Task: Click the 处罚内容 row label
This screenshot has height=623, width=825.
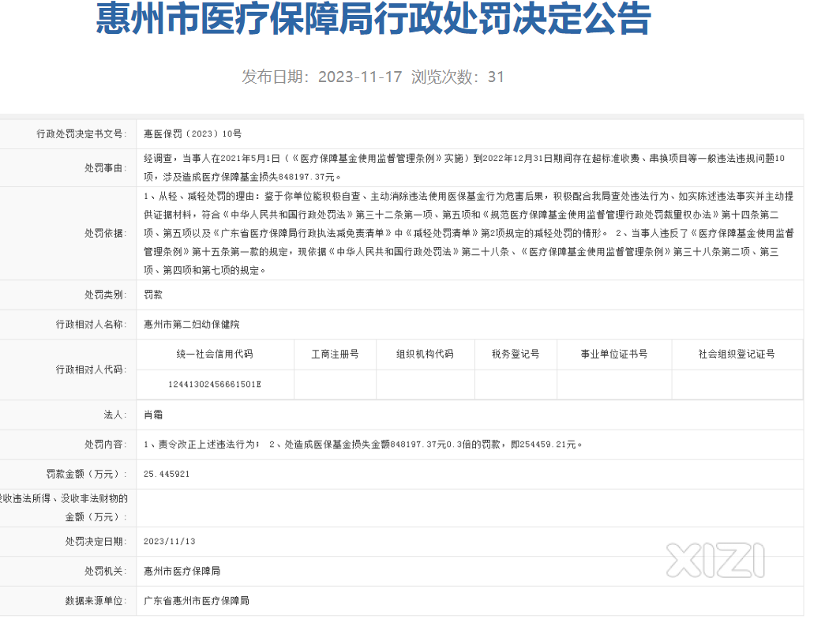Action: point(105,444)
